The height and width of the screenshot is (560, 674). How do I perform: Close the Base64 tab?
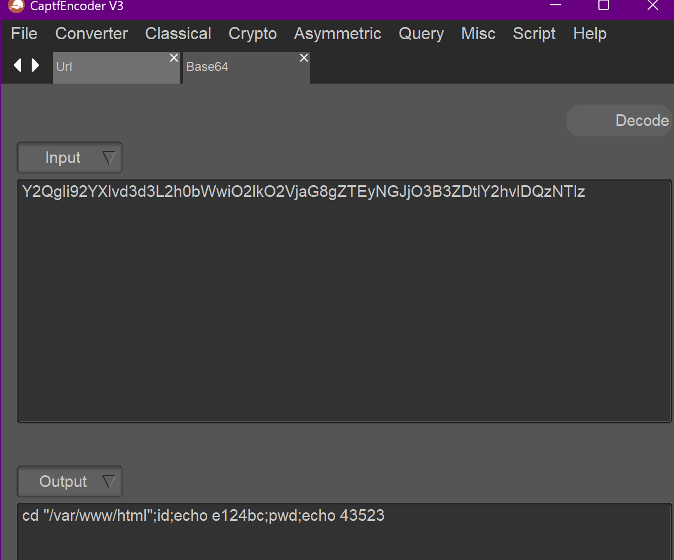(x=304, y=58)
